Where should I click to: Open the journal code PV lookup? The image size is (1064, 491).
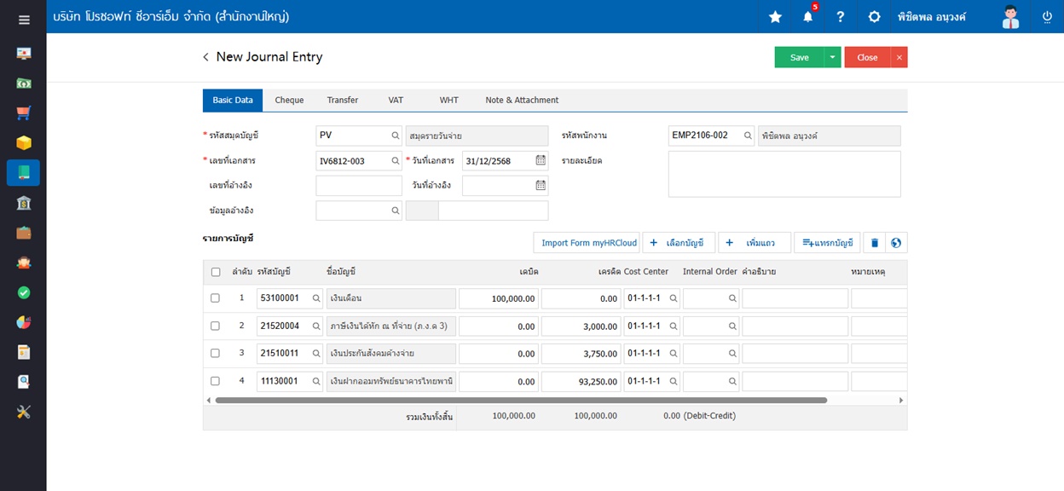click(396, 136)
